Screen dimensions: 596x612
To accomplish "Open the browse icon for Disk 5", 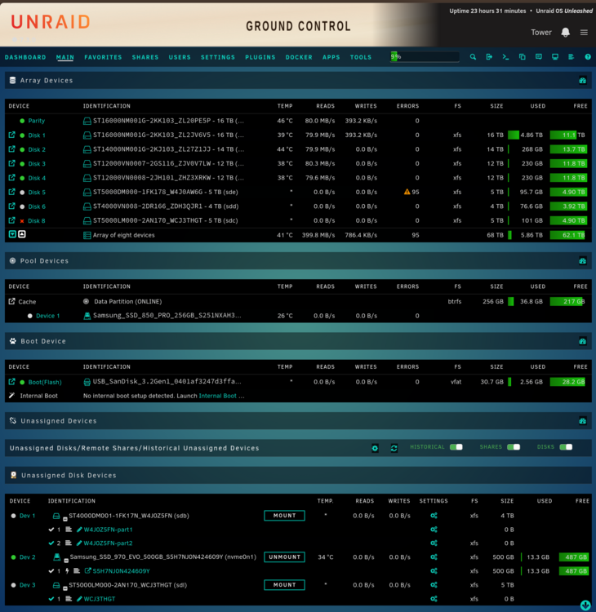I will 11,192.
